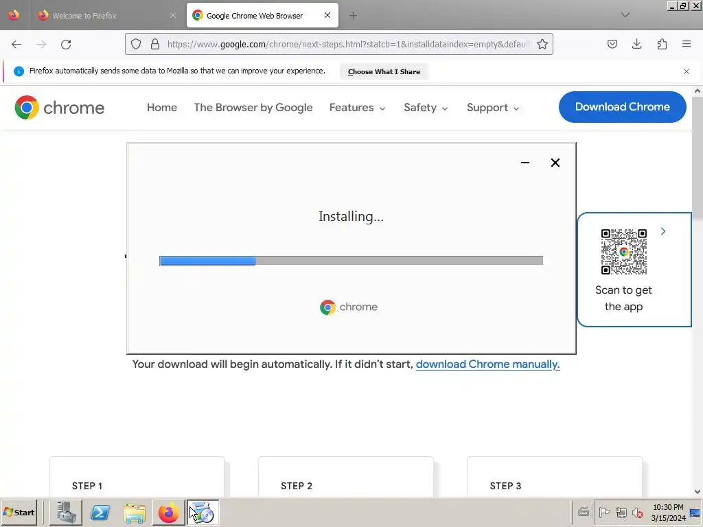This screenshot has width=703, height=527.
Task: Go to the Home nav item
Action: 162,108
